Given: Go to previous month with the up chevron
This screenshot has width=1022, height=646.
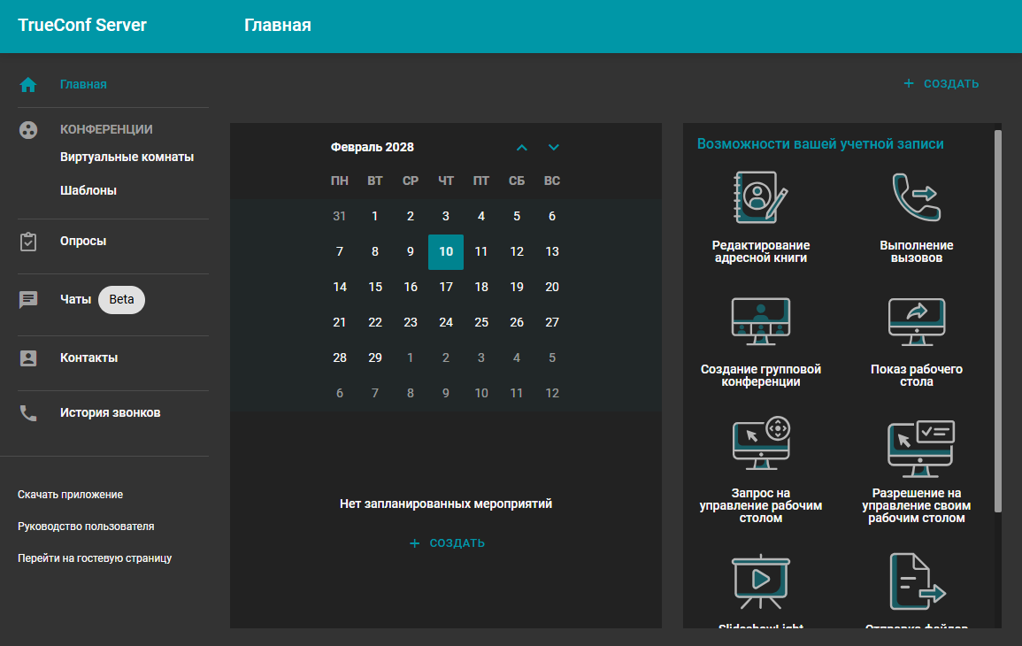Looking at the screenshot, I should point(522,147).
